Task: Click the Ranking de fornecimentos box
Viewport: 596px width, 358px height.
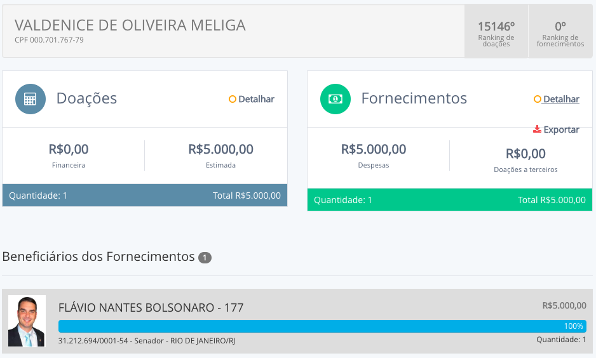Action: pos(560,32)
